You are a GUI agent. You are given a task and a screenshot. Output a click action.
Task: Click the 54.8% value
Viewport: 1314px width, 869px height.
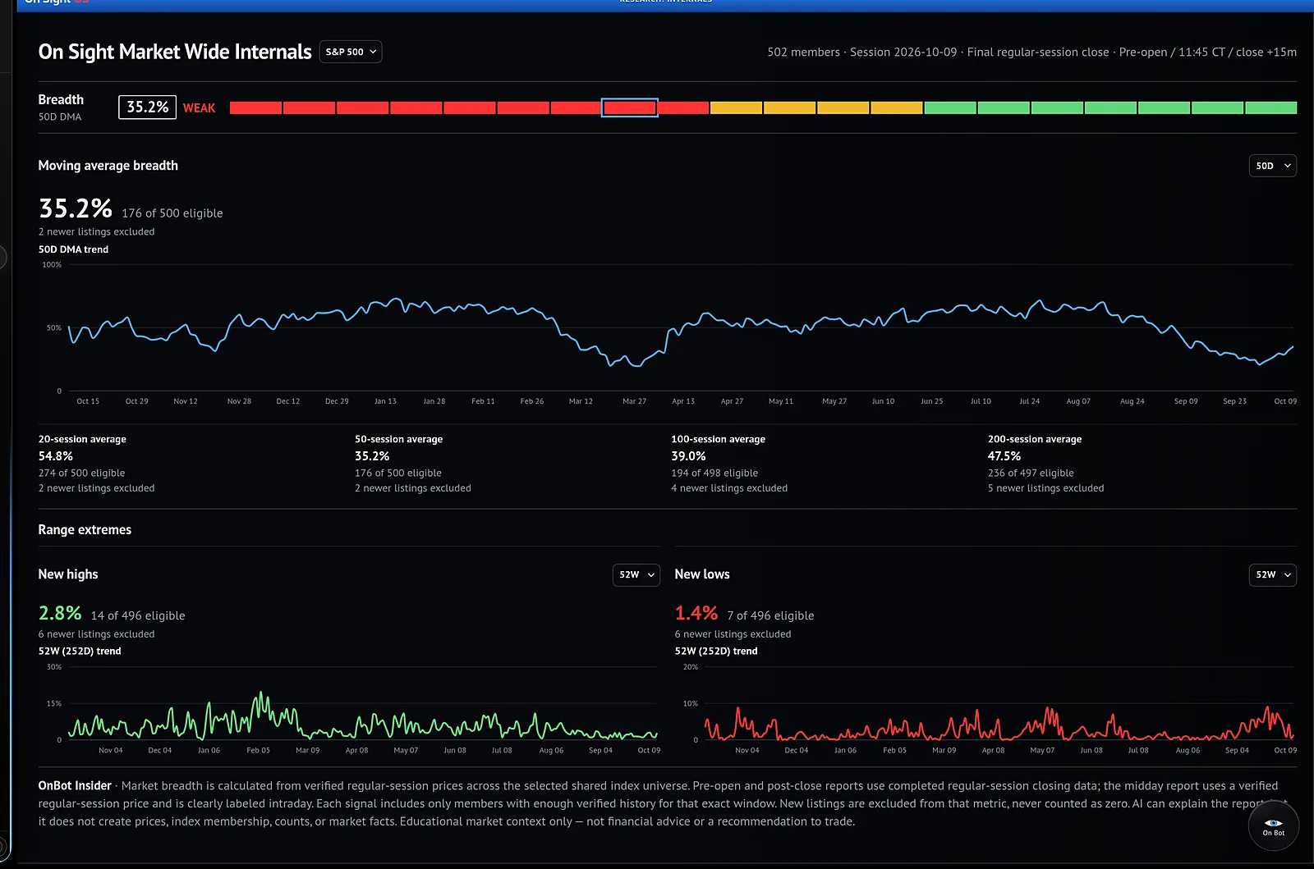tap(56, 456)
